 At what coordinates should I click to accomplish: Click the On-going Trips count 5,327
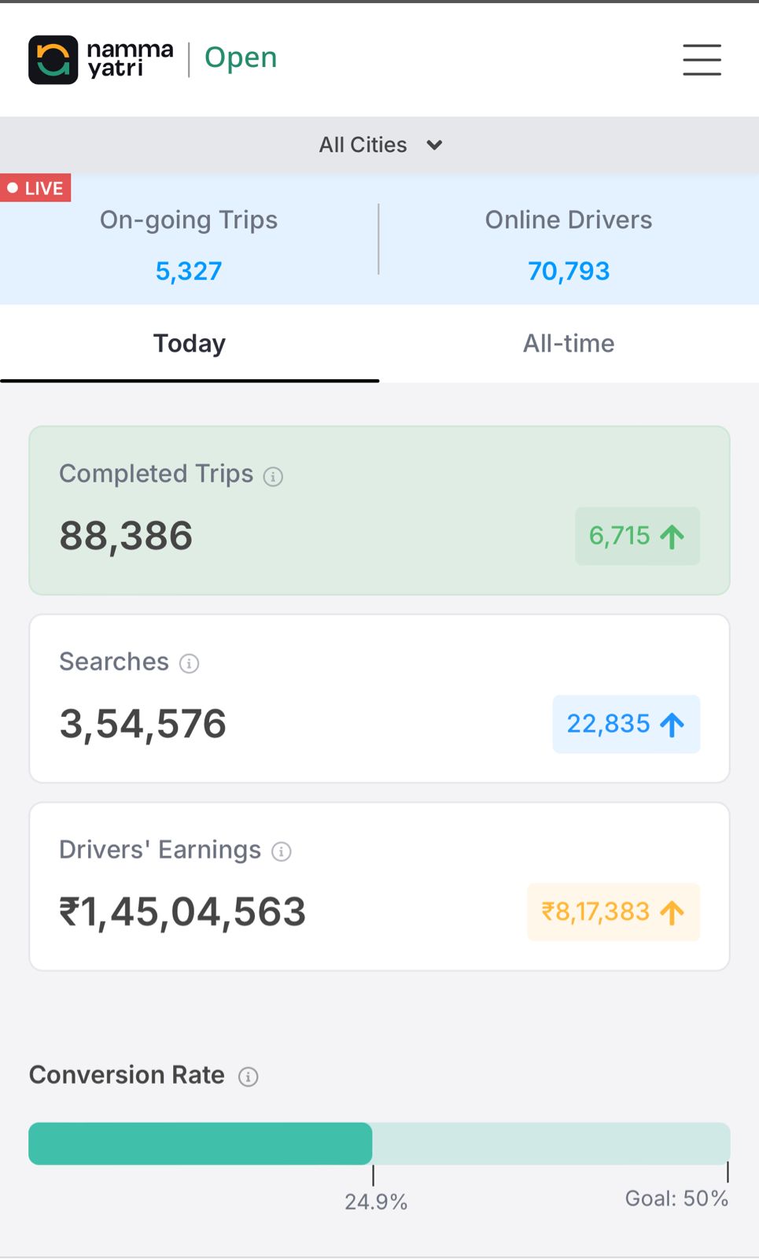189,271
